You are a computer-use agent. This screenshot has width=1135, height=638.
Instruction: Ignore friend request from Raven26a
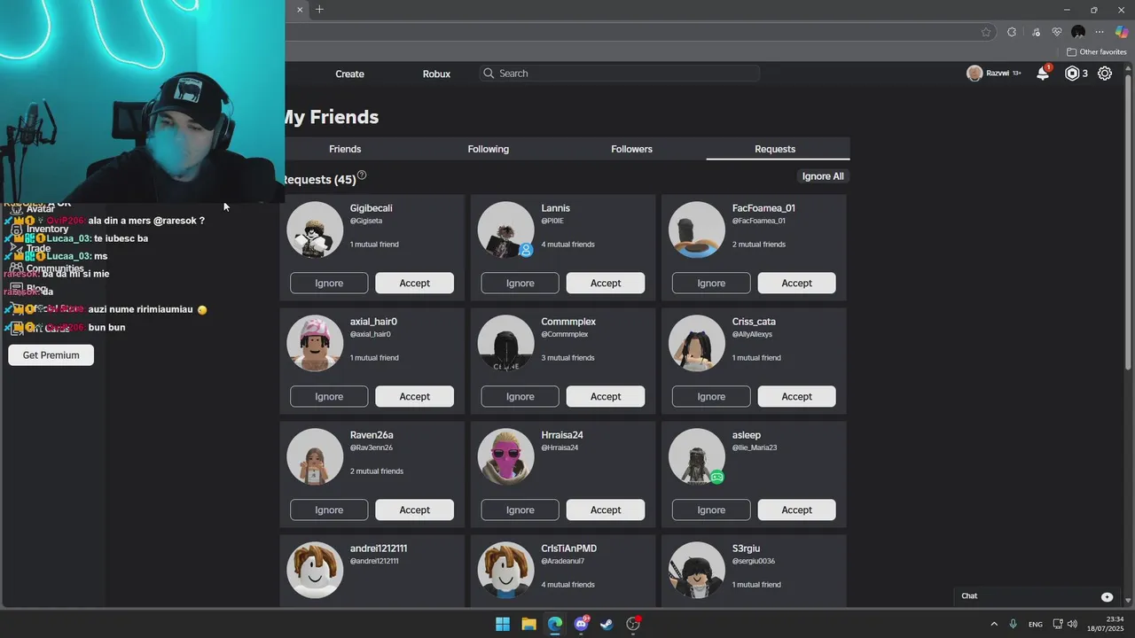[x=329, y=510]
